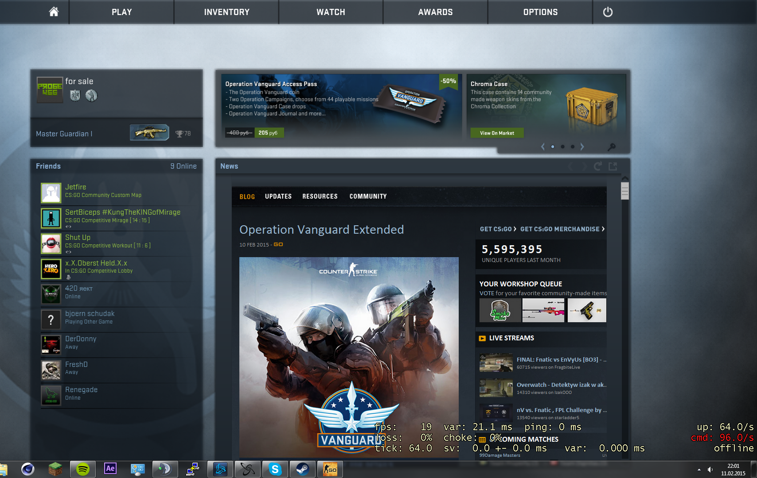Open the OPTIONS menu
Screen dimensions: 757x478
tap(540, 12)
